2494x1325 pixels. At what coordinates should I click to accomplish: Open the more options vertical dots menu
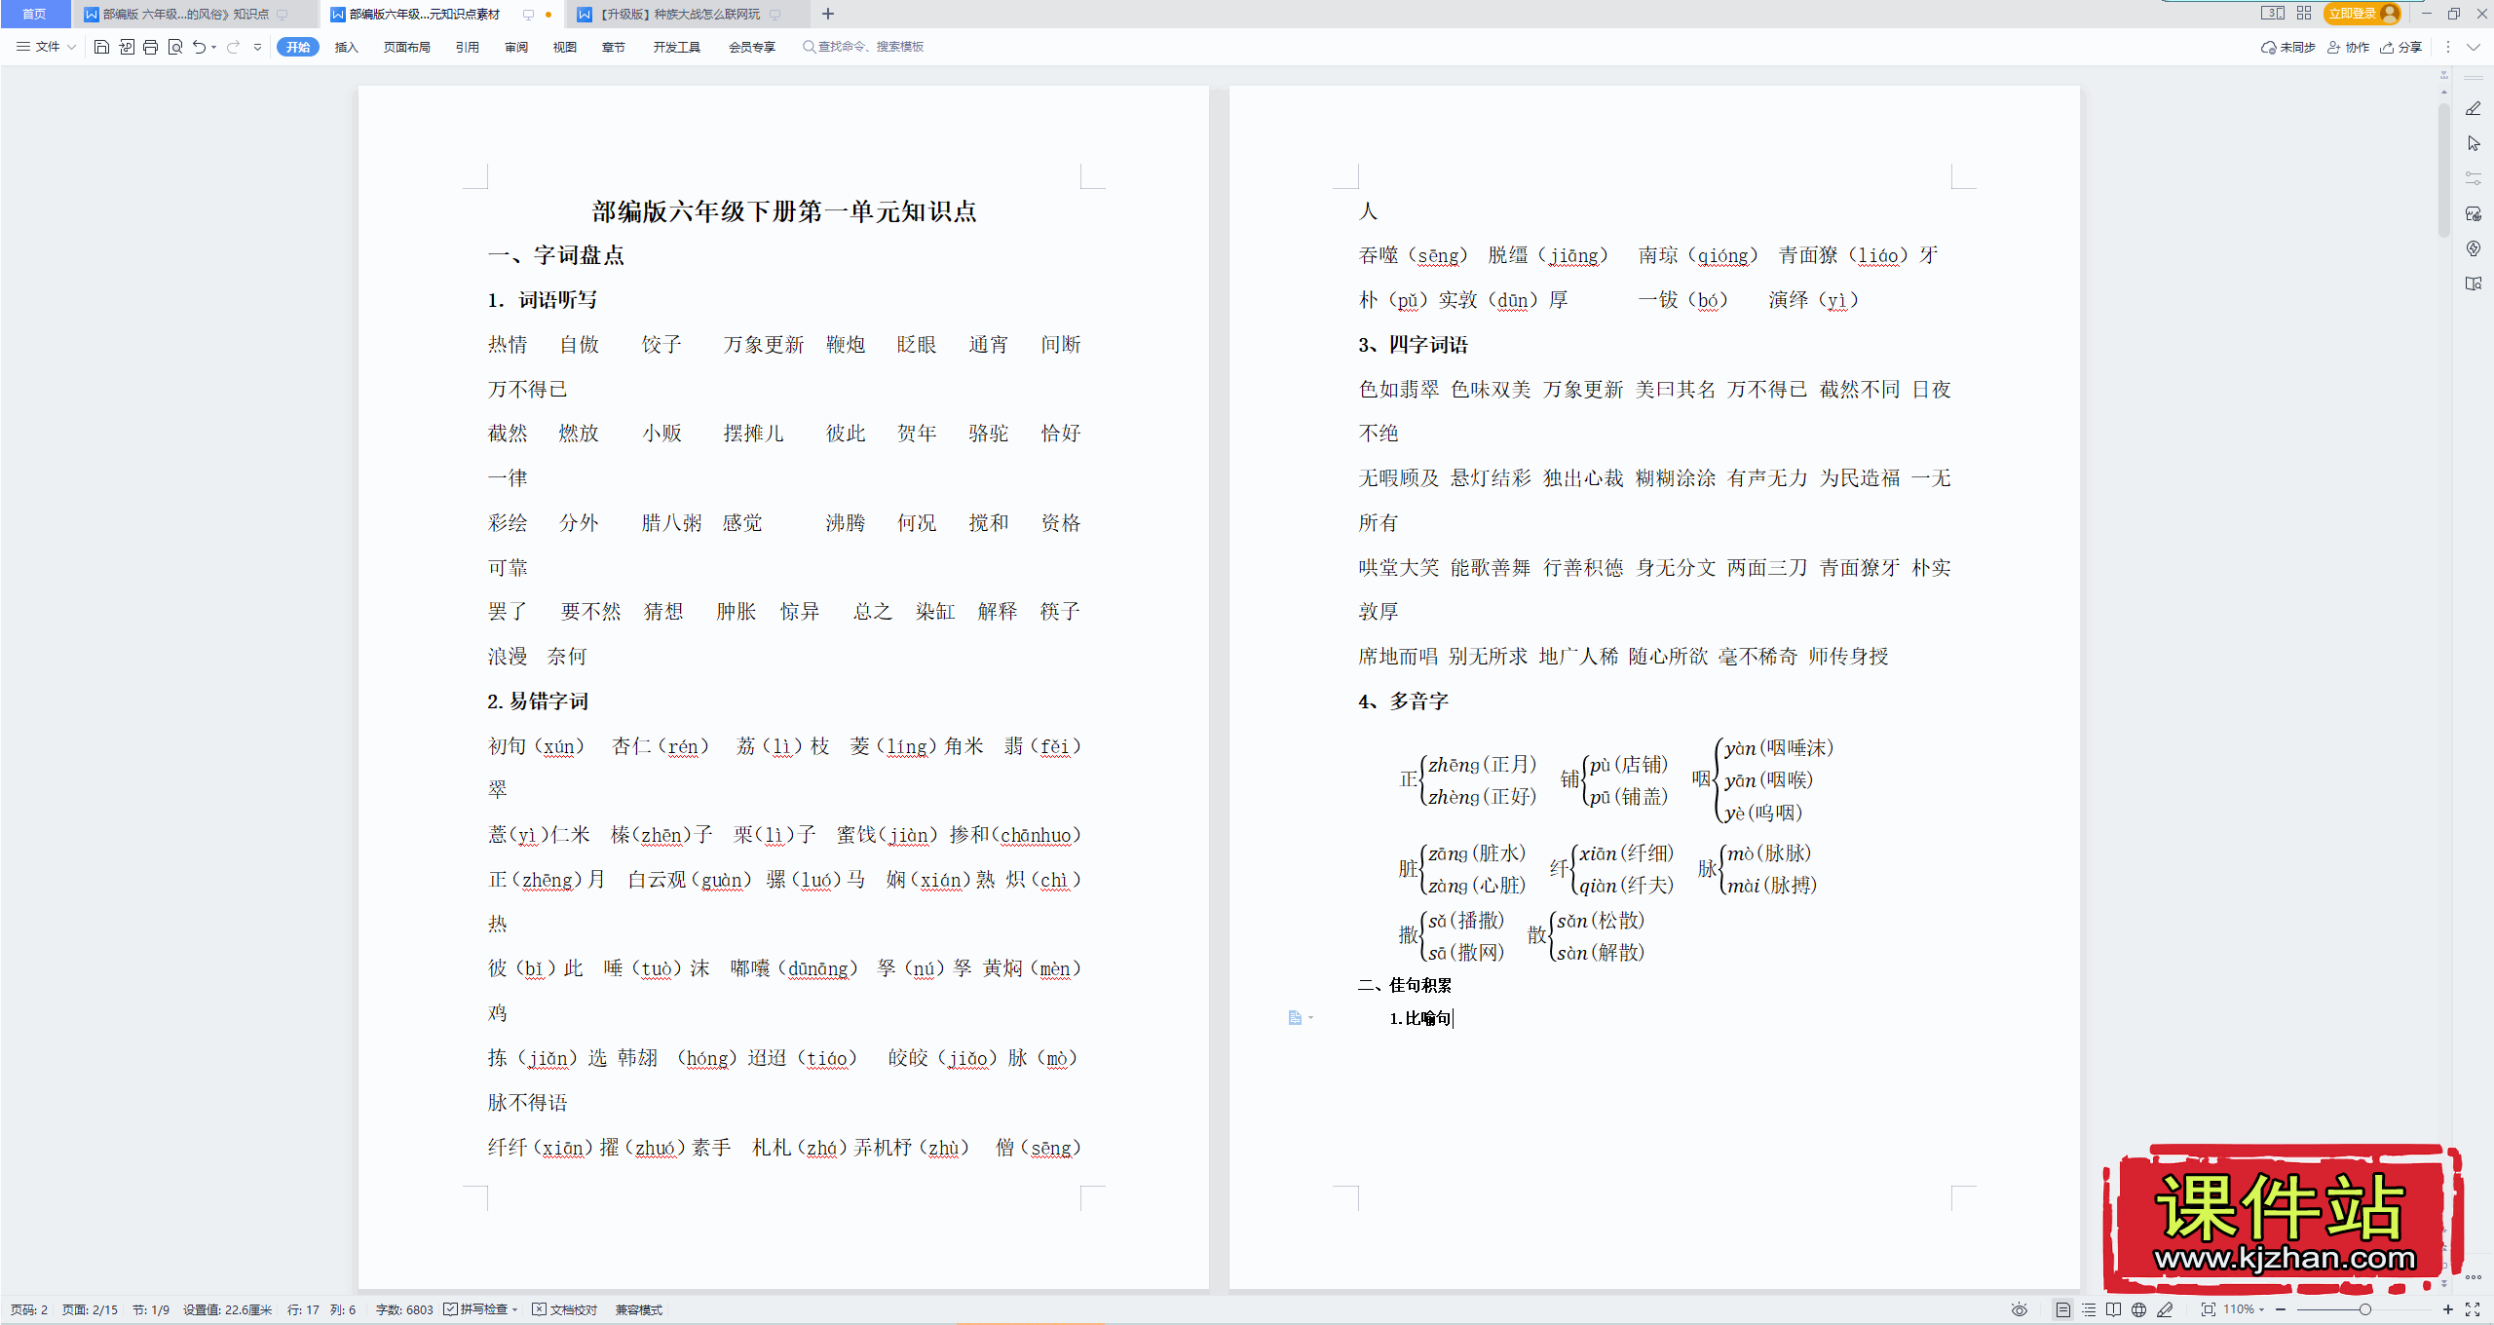pos(2447,47)
